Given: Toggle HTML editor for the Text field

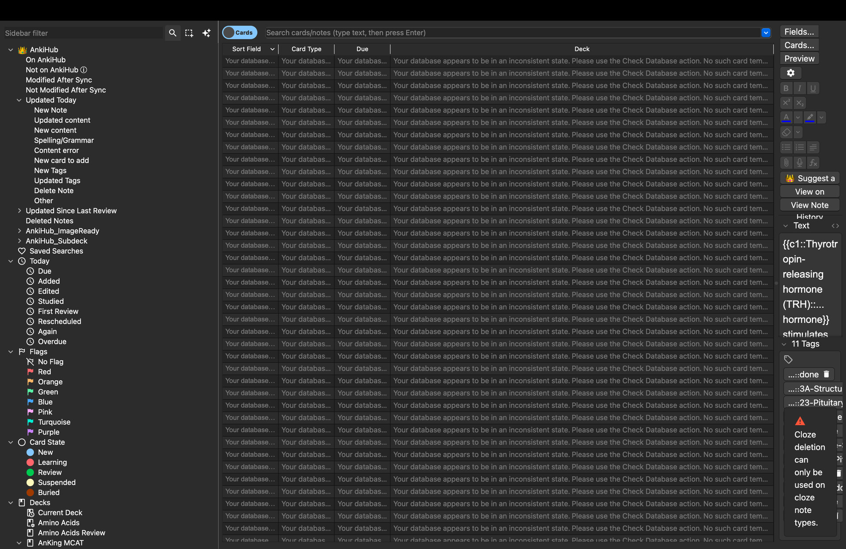Looking at the screenshot, I should point(835,226).
